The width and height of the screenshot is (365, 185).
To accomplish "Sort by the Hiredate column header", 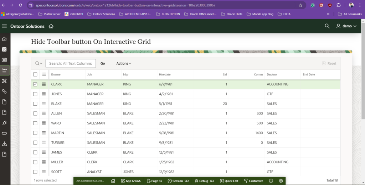I will tap(165, 74).
